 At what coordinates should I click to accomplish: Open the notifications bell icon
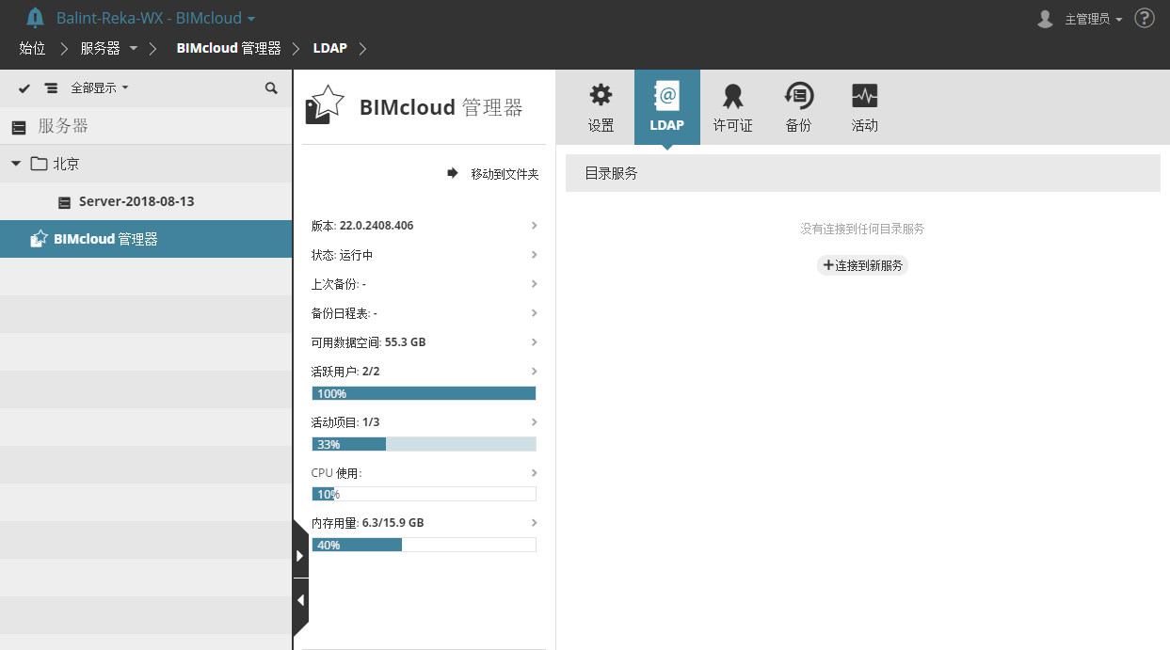click(x=35, y=18)
